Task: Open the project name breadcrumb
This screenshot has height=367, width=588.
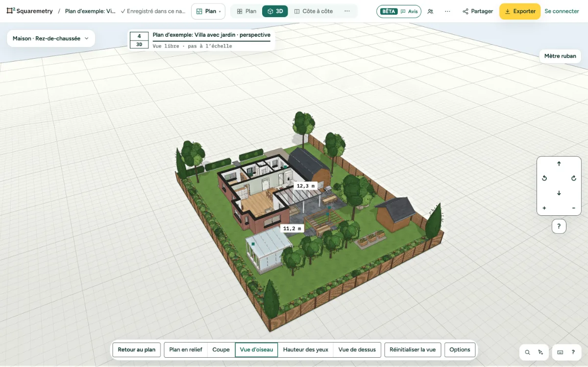Action: coord(90,11)
